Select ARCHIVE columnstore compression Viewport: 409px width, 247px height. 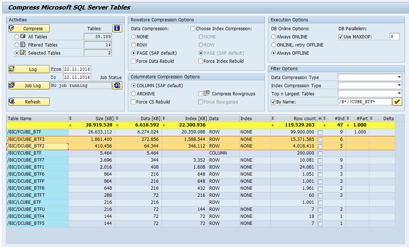133,94
